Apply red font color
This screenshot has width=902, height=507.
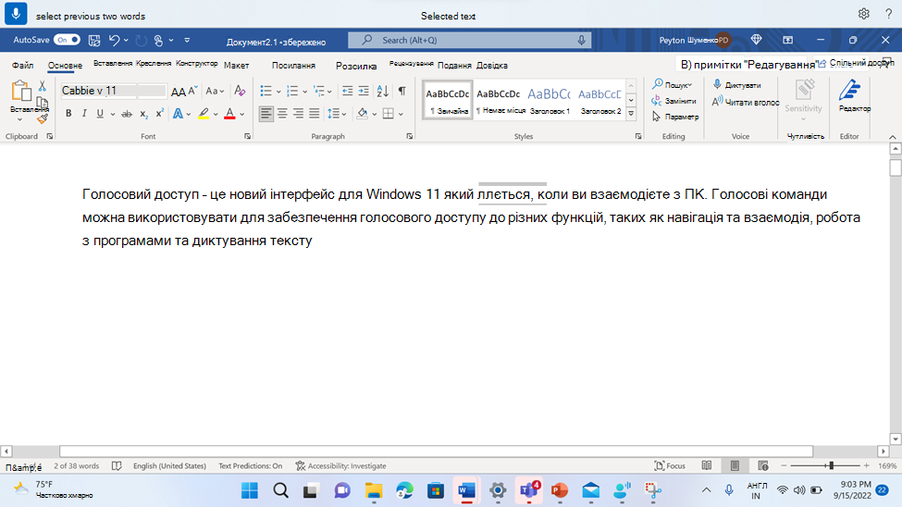click(x=229, y=114)
